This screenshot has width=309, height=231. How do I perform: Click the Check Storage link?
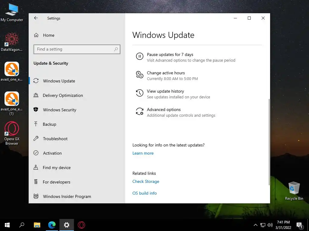[146, 181]
